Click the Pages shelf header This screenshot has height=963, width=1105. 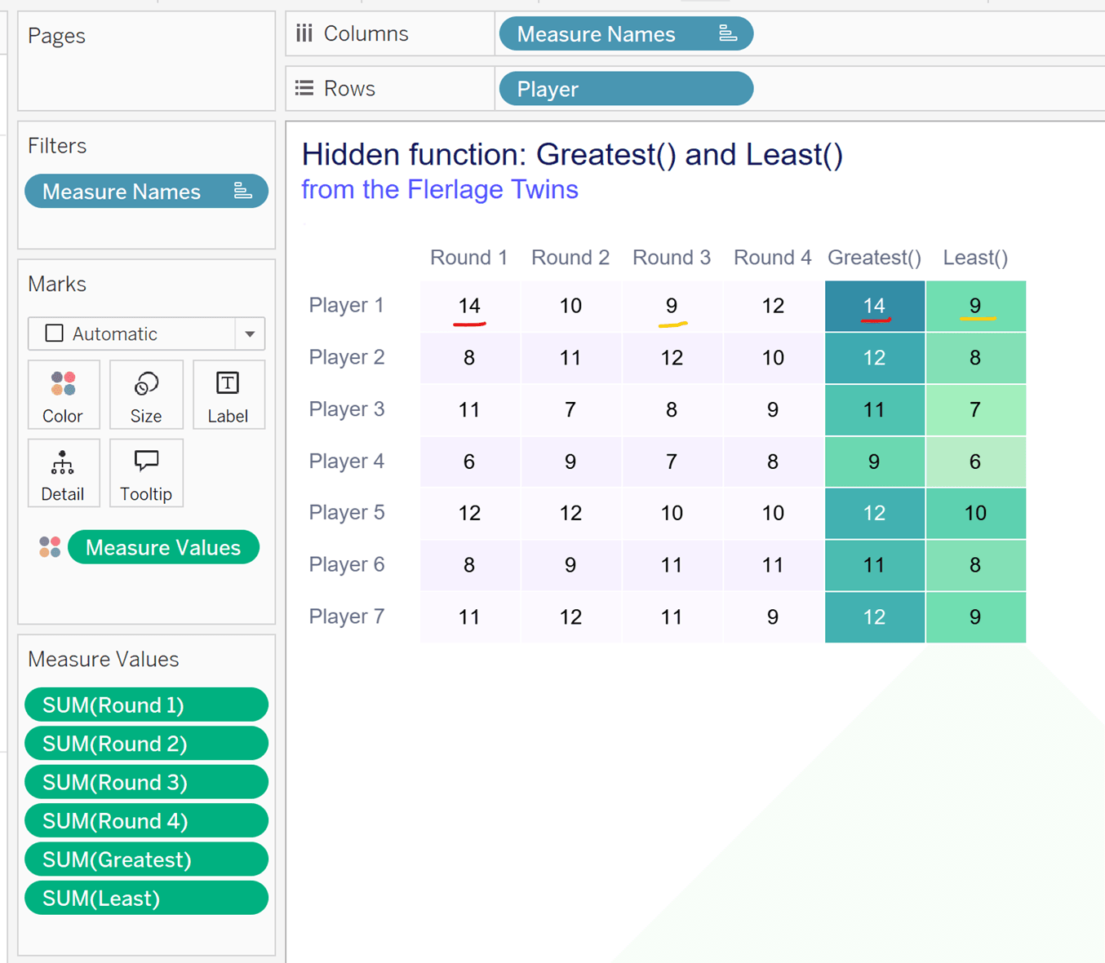coord(56,35)
